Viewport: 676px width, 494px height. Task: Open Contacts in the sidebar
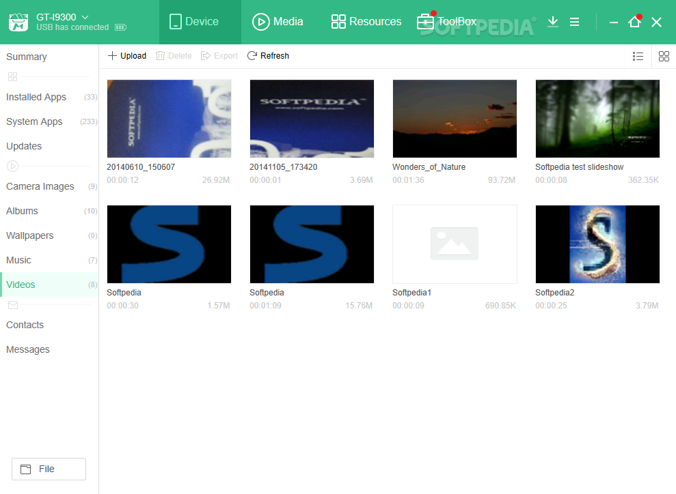click(x=49, y=325)
